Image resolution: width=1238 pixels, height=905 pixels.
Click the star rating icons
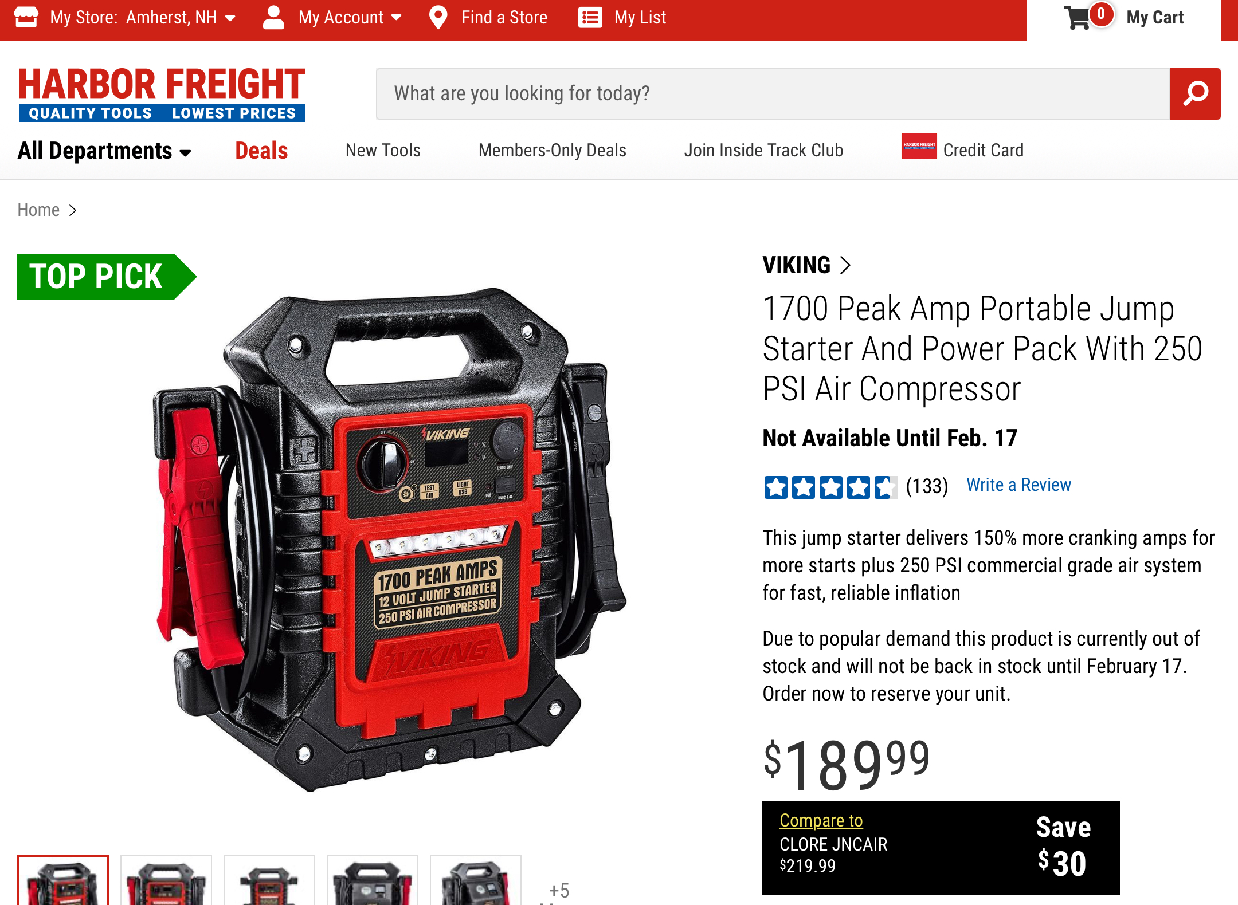[830, 487]
